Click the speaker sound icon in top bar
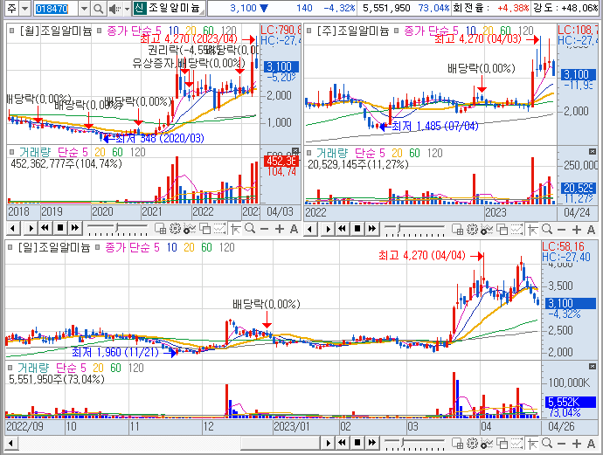This screenshot has width=603, height=455. pos(114,9)
